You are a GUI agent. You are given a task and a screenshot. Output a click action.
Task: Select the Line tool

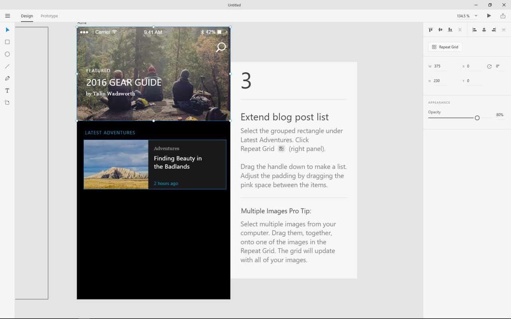(x=7, y=66)
